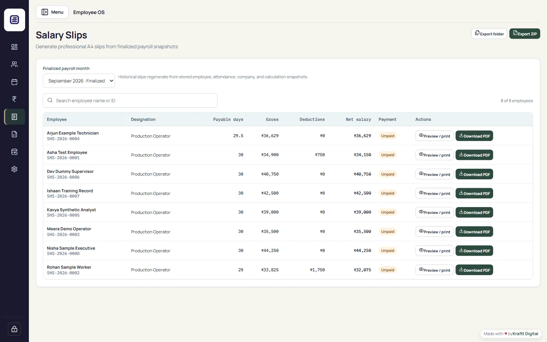Viewport: 547px width, 342px height.
Task: Click the Payment column header
Action: pos(387,119)
